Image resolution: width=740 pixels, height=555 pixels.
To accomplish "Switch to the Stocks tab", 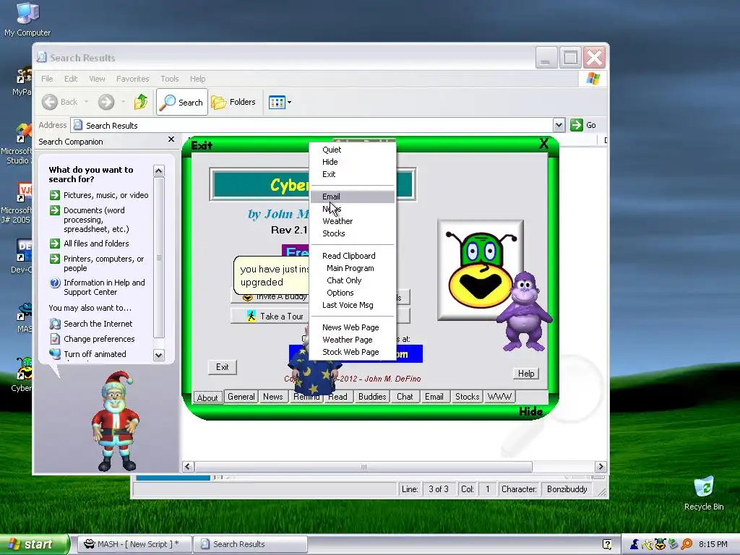I will click(x=468, y=397).
